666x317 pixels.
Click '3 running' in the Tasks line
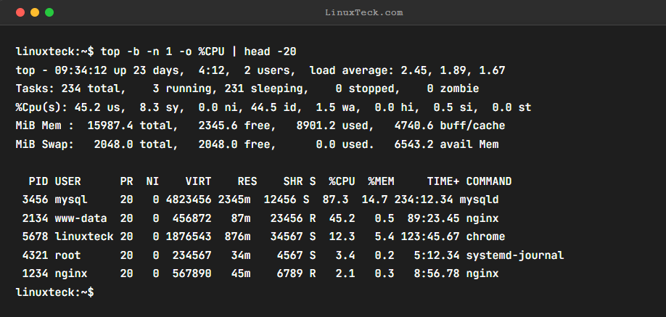pos(182,88)
